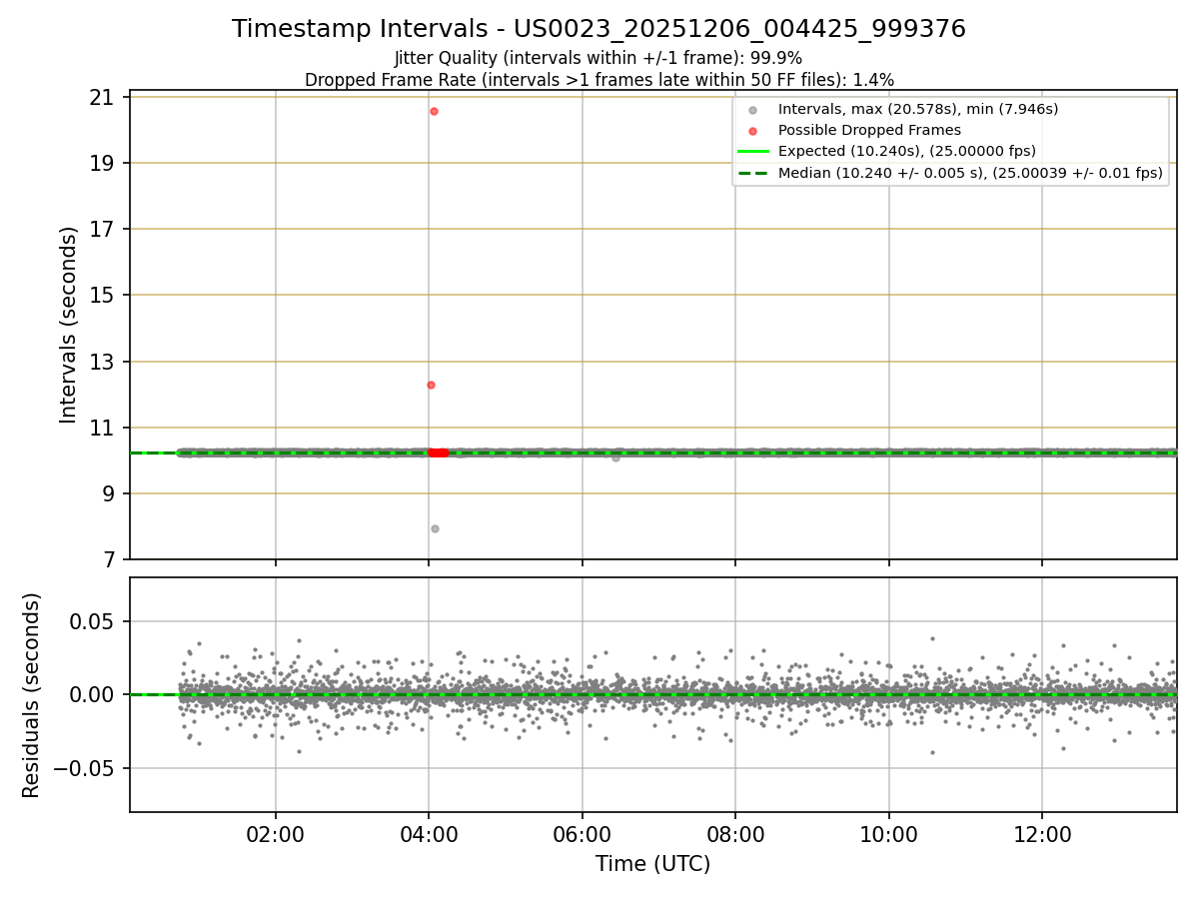Click the x-axis tick label "04:00"

[x=429, y=834]
